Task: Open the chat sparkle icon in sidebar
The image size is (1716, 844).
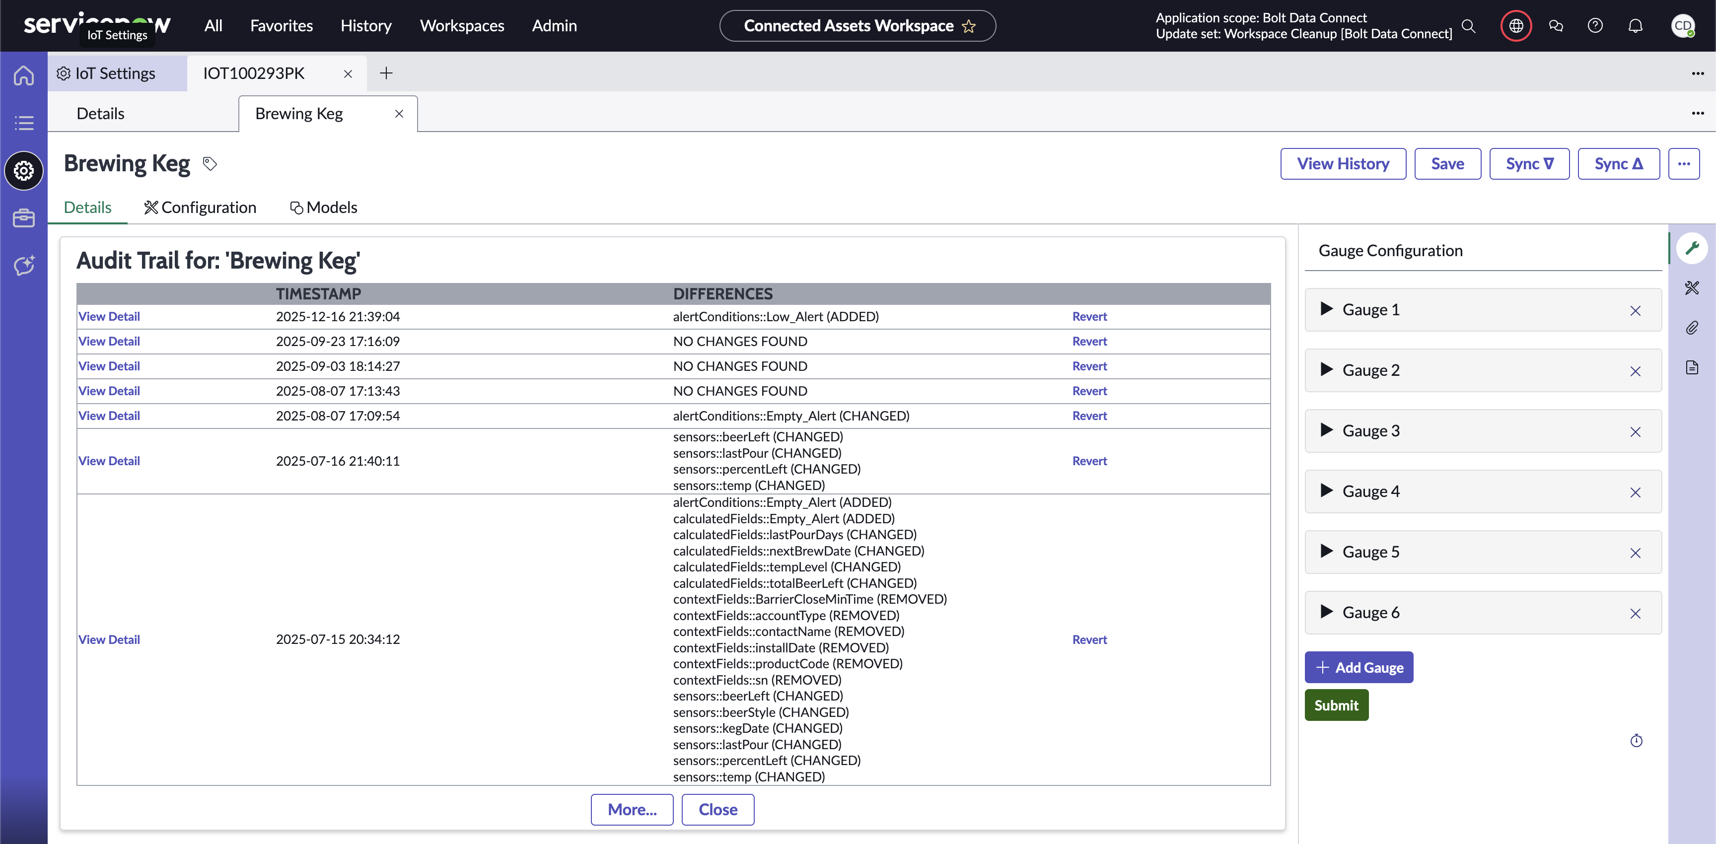Action: 24,265
